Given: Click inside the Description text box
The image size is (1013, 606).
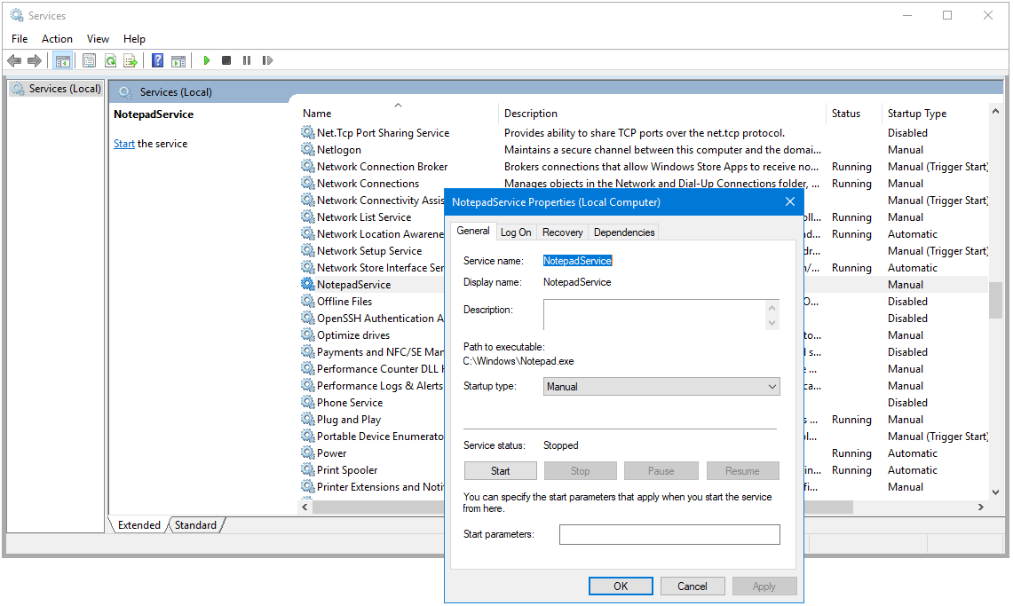Looking at the screenshot, I should pyautogui.click(x=654, y=314).
